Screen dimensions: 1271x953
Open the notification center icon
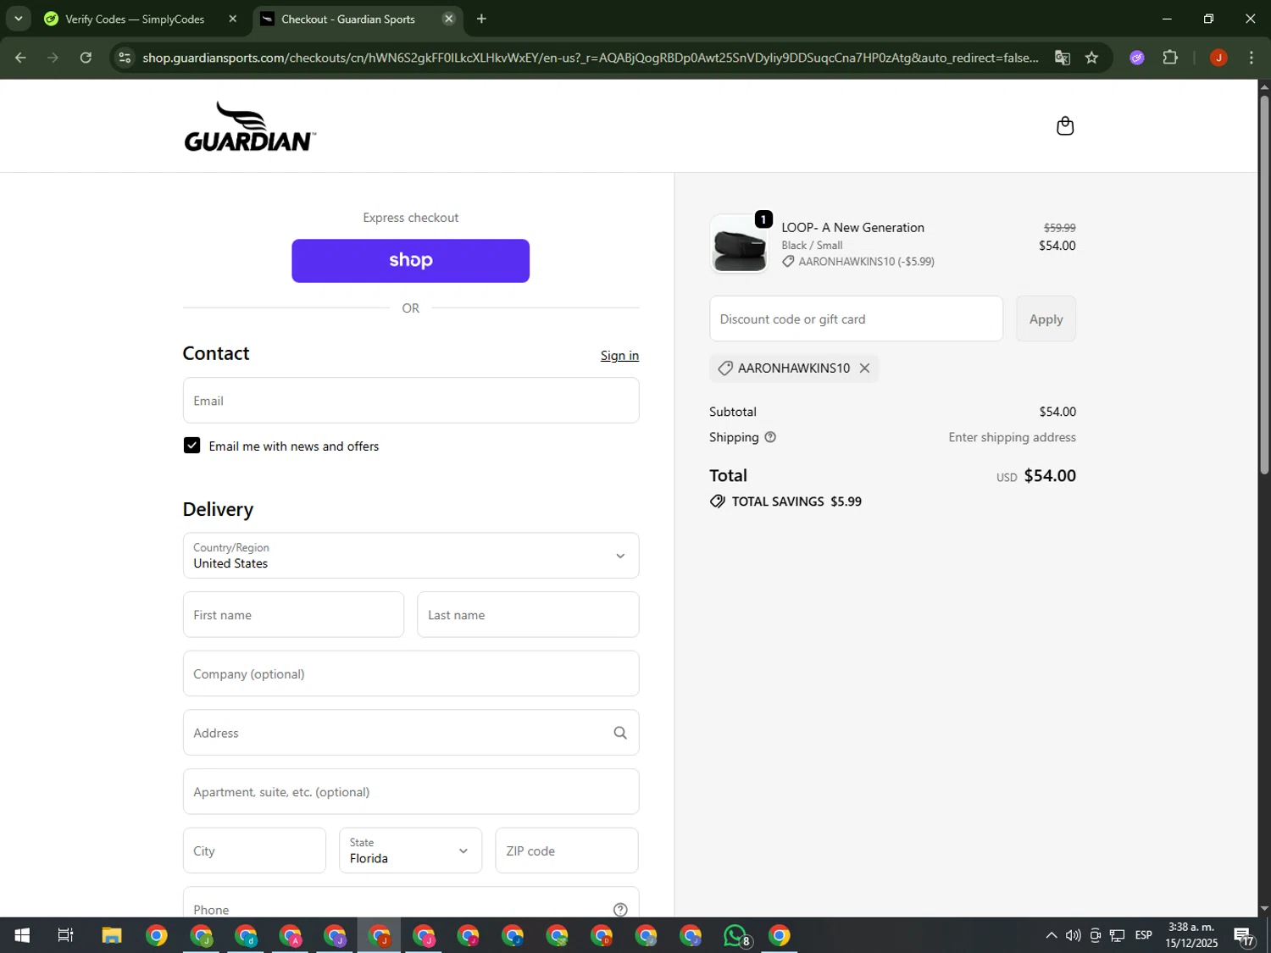[1244, 935]
